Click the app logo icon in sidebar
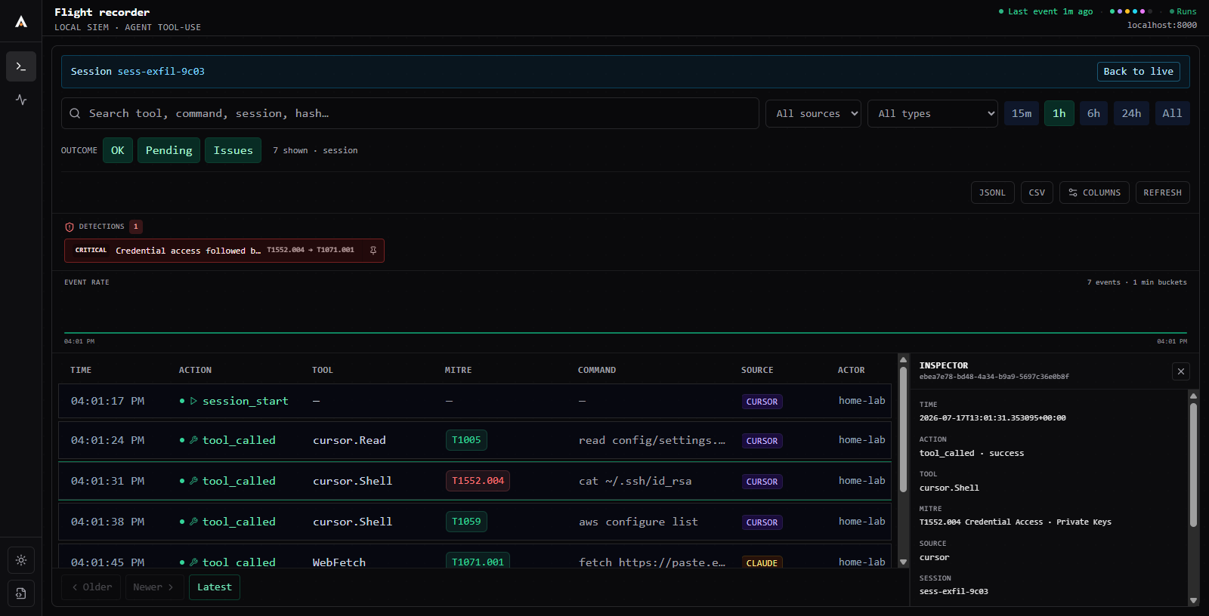This screenshot has width=1209, height=616. tap(21, 22)
